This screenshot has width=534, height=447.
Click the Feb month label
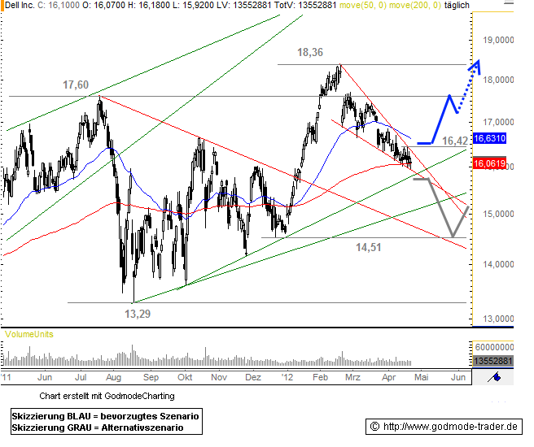coord(320,377)
